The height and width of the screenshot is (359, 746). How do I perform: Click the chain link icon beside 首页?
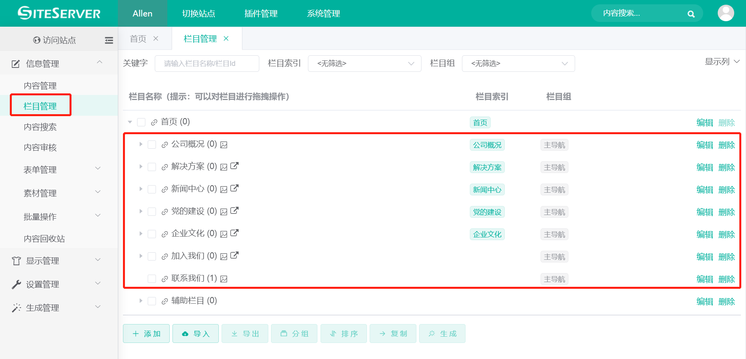click(154, 122)
